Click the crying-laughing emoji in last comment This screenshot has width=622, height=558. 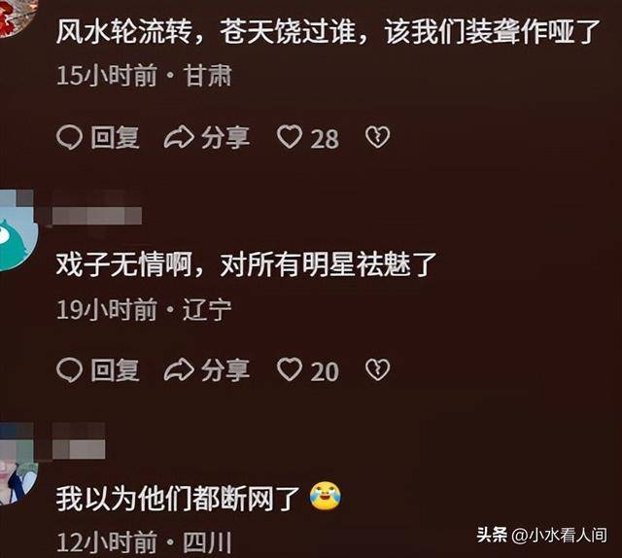[326, 496]
